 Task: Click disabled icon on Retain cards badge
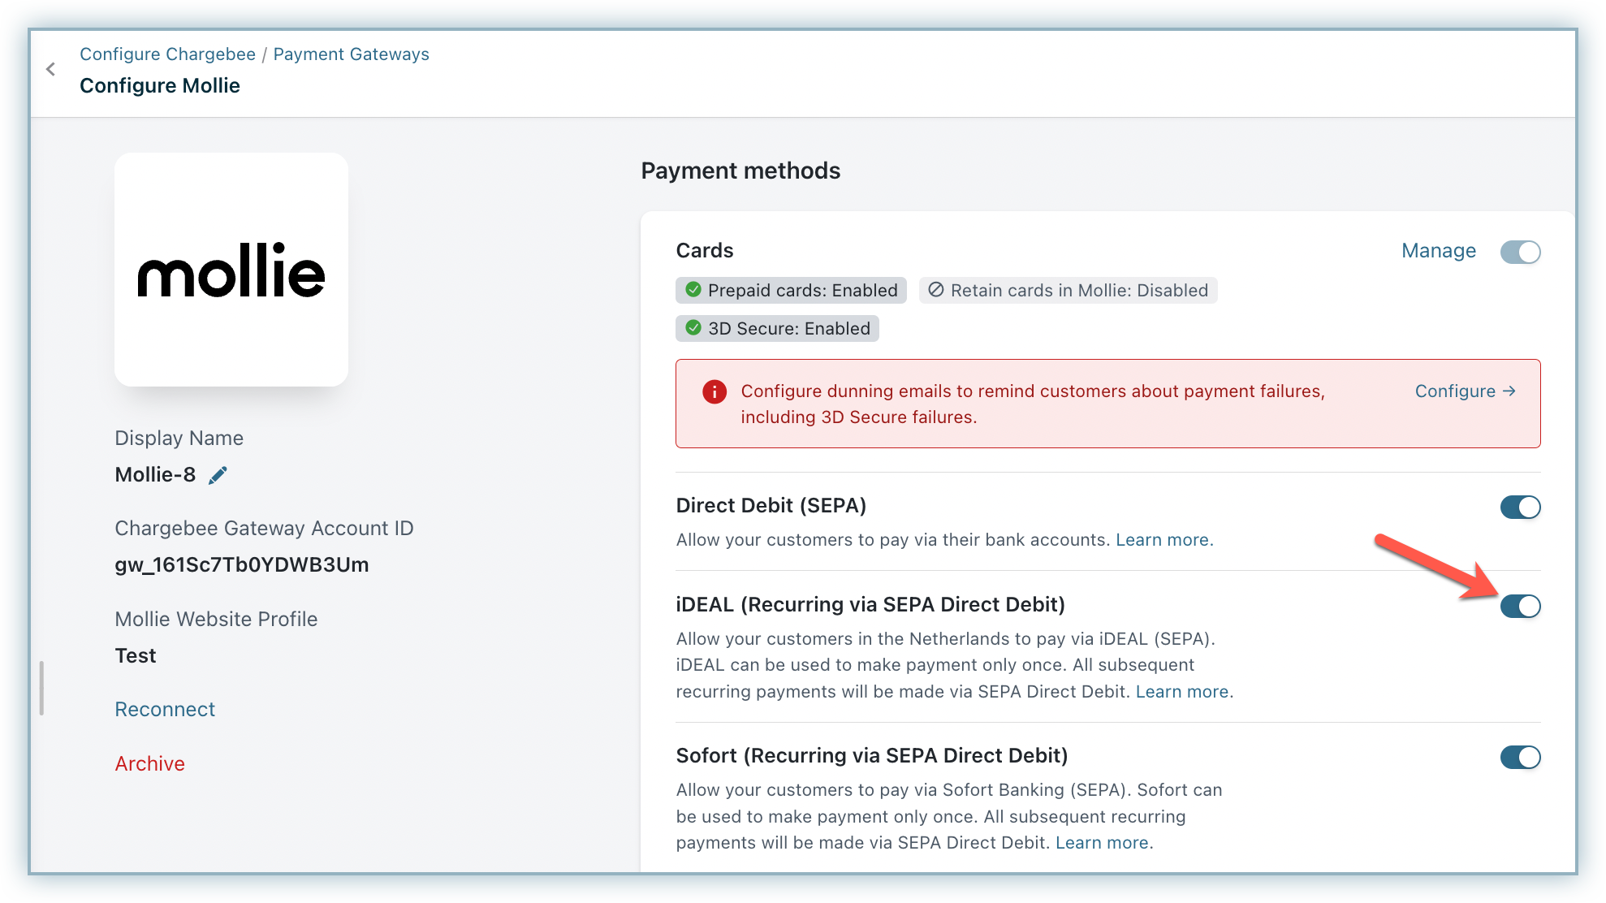coord(935,290)
